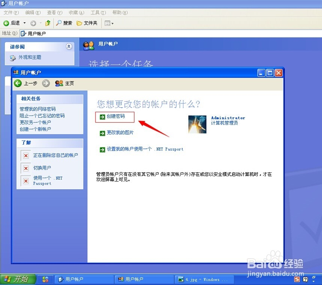Open help topic 使用一个 .NET Passport
The width and height of the screenshot is (322, 285).
click(48, 180)
